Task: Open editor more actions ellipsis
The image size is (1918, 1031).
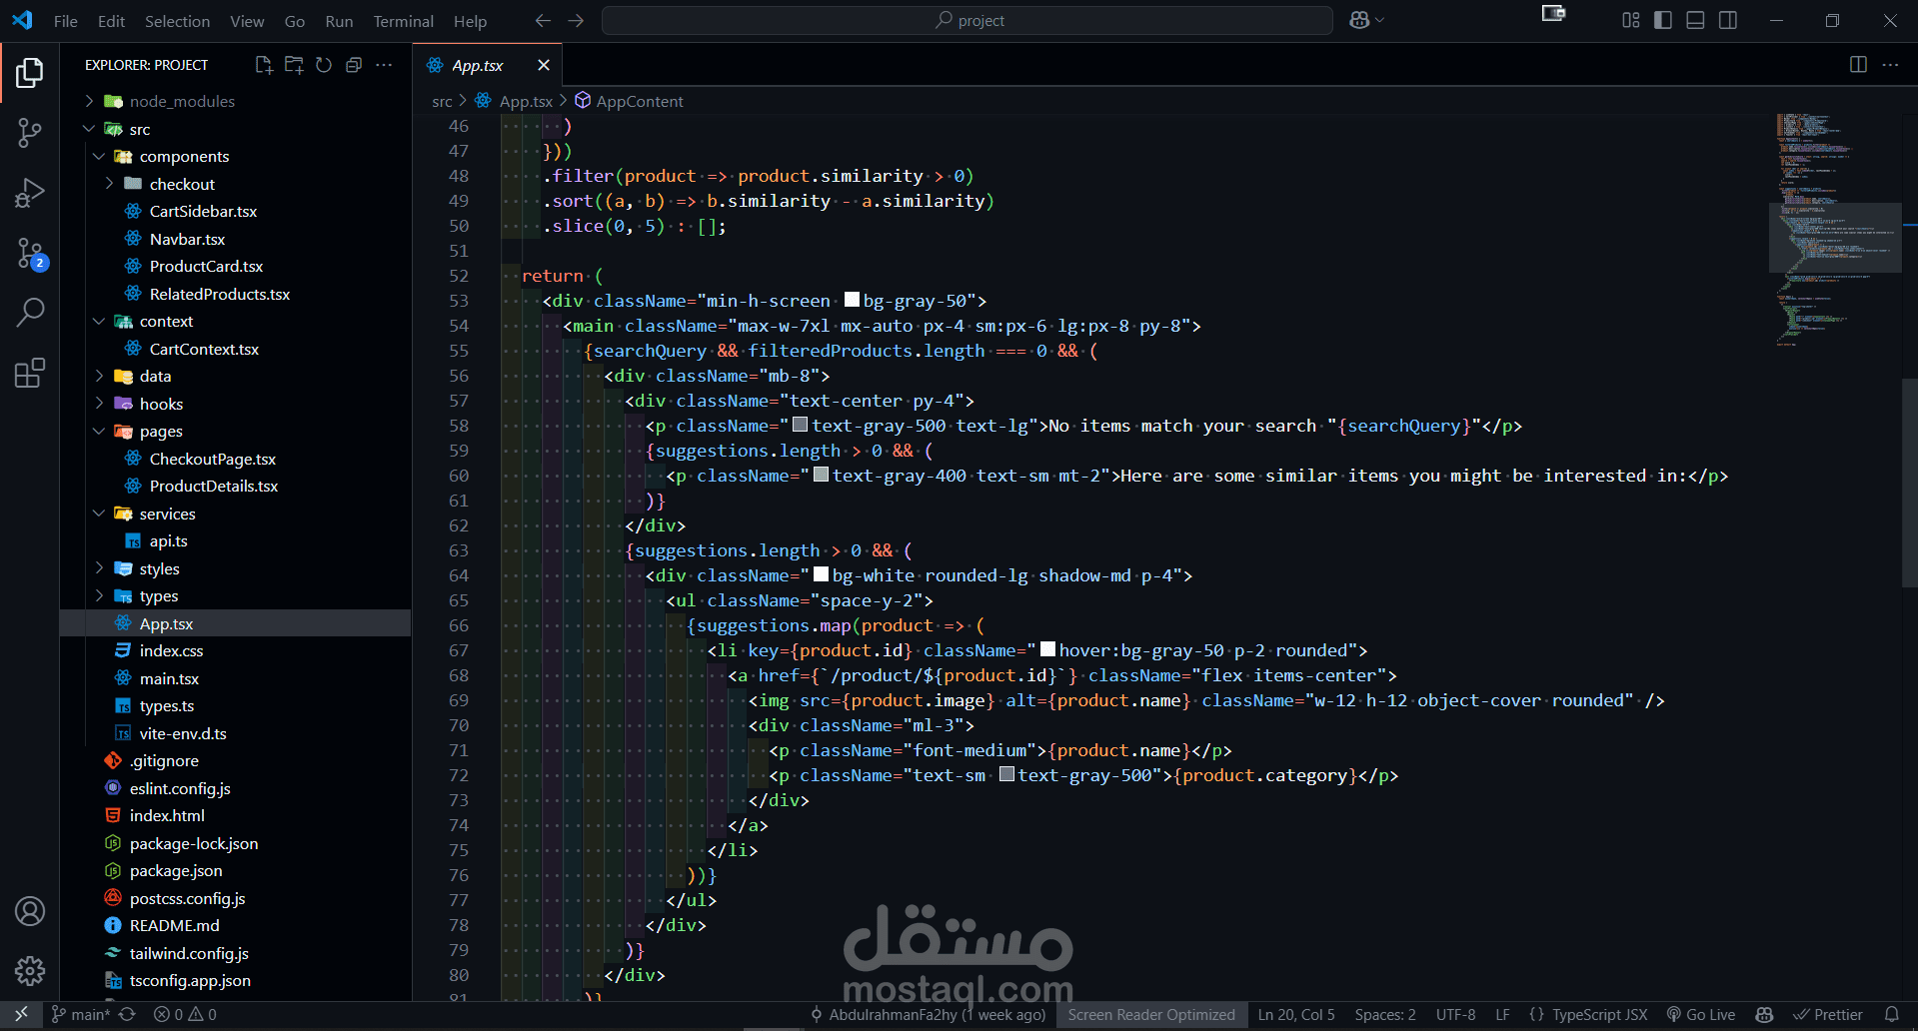Action: coord(1890,65)
